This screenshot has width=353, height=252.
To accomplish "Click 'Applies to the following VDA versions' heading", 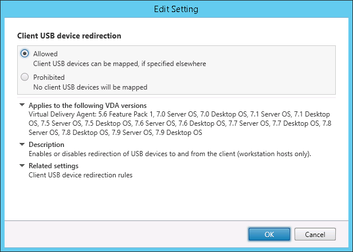I will 88,105.
